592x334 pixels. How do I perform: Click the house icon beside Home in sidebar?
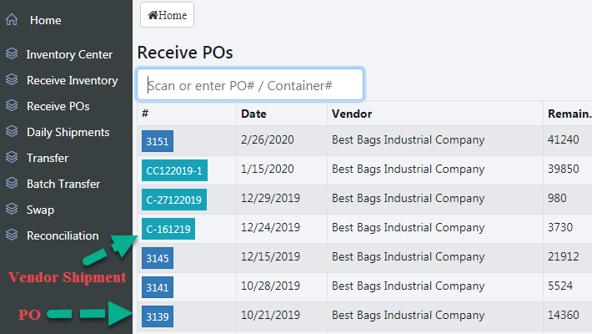[x=12, y=20]
